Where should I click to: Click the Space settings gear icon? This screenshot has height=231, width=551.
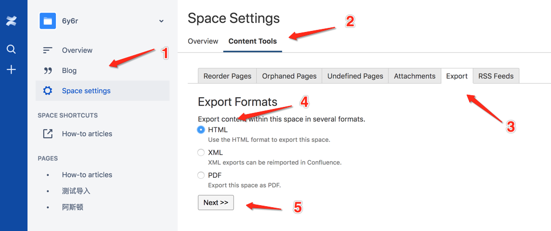coord(48,91)
